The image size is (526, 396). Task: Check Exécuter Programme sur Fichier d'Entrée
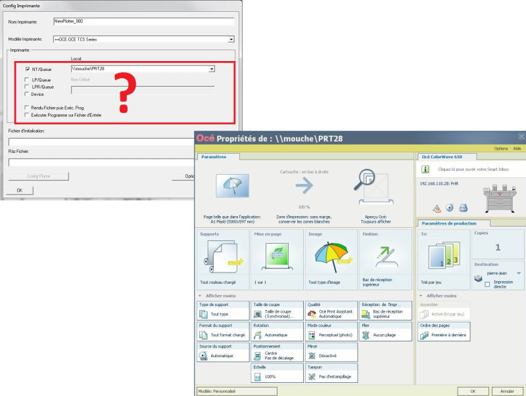26,115
